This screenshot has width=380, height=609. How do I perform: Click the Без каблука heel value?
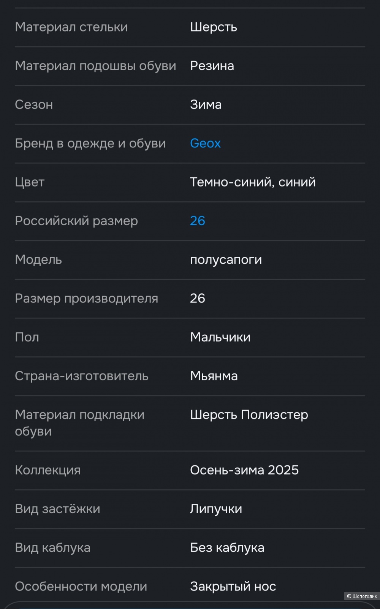227,547
